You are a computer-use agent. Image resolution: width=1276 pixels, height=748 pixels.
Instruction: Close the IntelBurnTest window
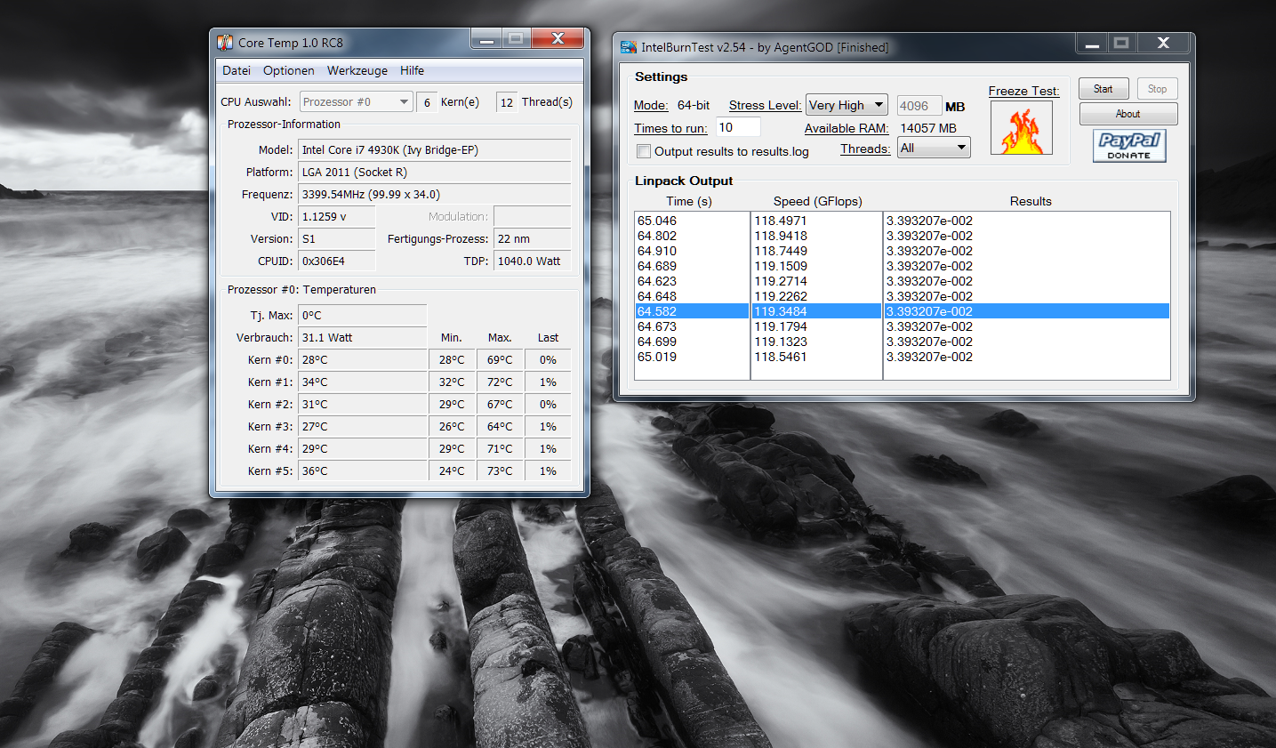(x=1163, y=43)
